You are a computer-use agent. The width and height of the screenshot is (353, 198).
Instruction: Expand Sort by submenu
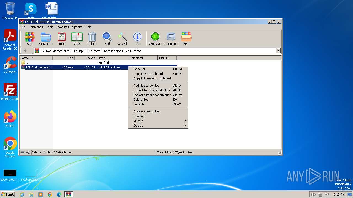pos(158,125)
